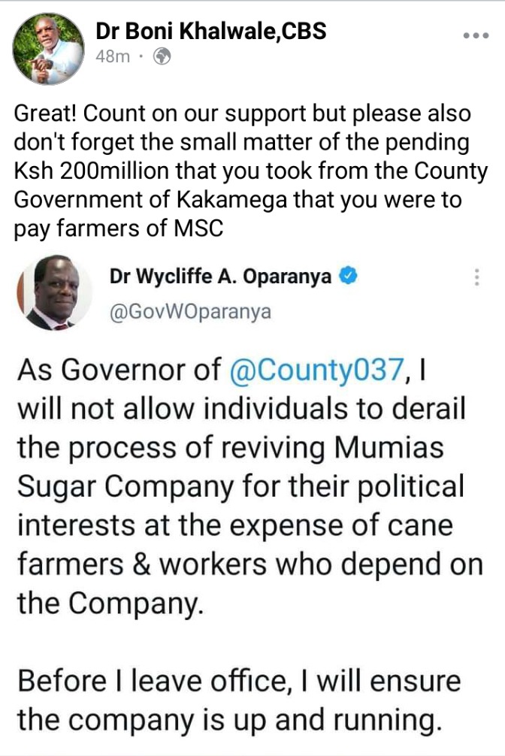Click the 48m post timestamp
505x756 pixels.
click(x=113, y=57)
